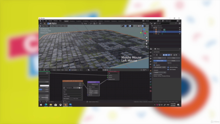The image size is (220, 124).
Task: Select the Catmull-Clark subdivision type
Action: [160, 61]
